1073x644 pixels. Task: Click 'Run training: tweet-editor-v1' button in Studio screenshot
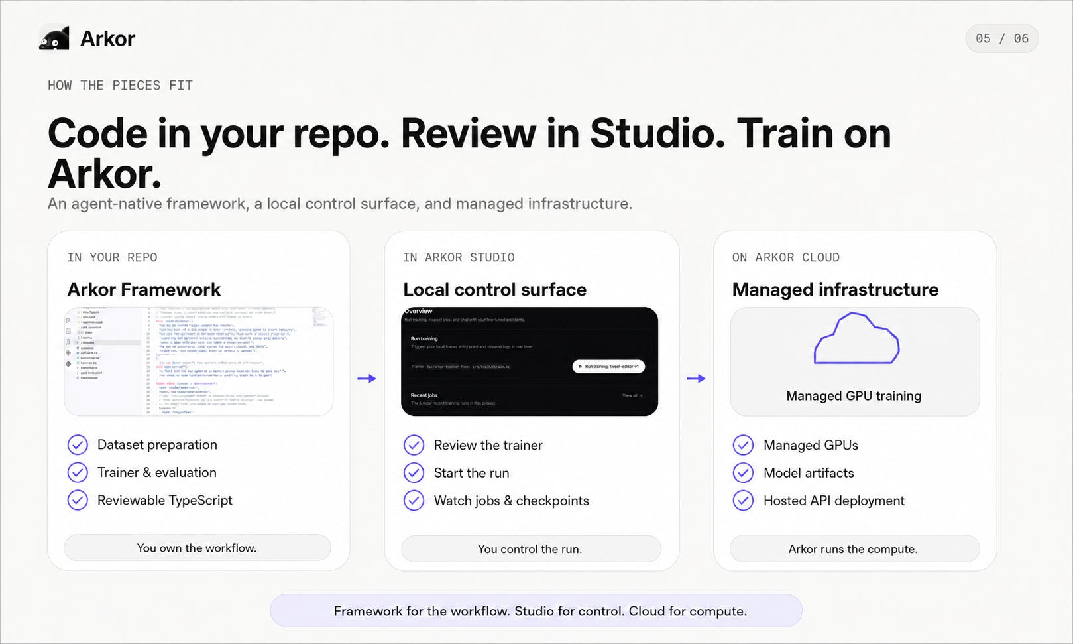click(x=608, y=366)
